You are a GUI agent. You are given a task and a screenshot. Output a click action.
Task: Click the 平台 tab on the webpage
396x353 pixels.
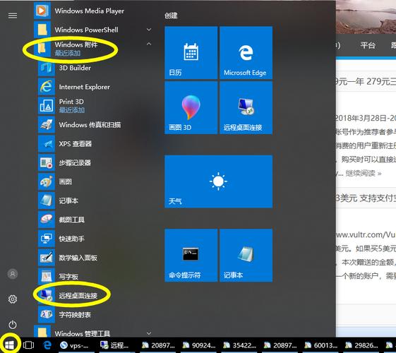(368, 45)
